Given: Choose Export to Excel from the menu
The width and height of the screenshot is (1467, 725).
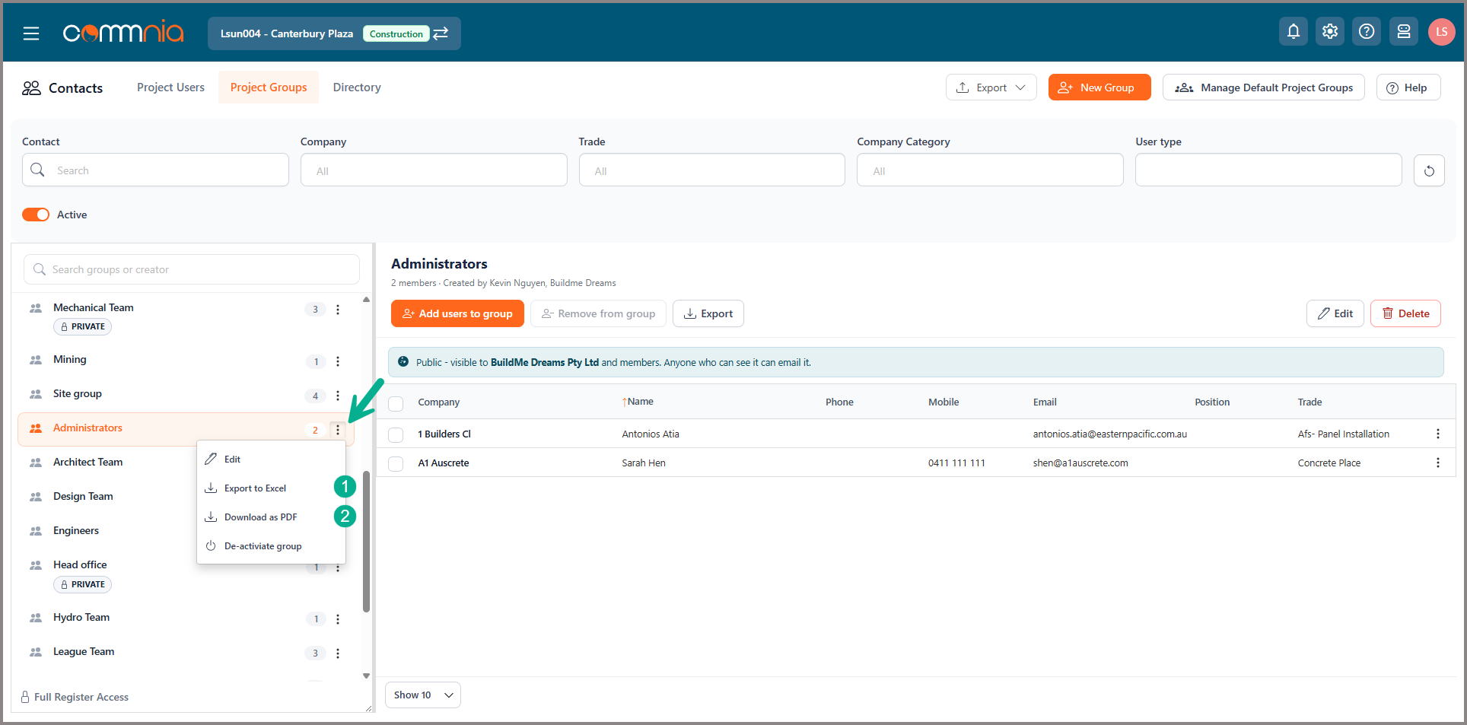Looking at the screenshot, I should [x=271, y=488].
